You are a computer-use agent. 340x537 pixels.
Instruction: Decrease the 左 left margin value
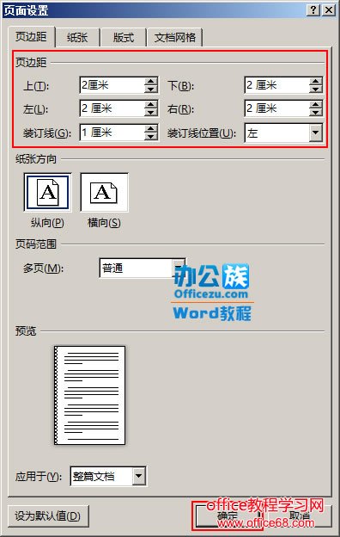(x=151, y=113)
